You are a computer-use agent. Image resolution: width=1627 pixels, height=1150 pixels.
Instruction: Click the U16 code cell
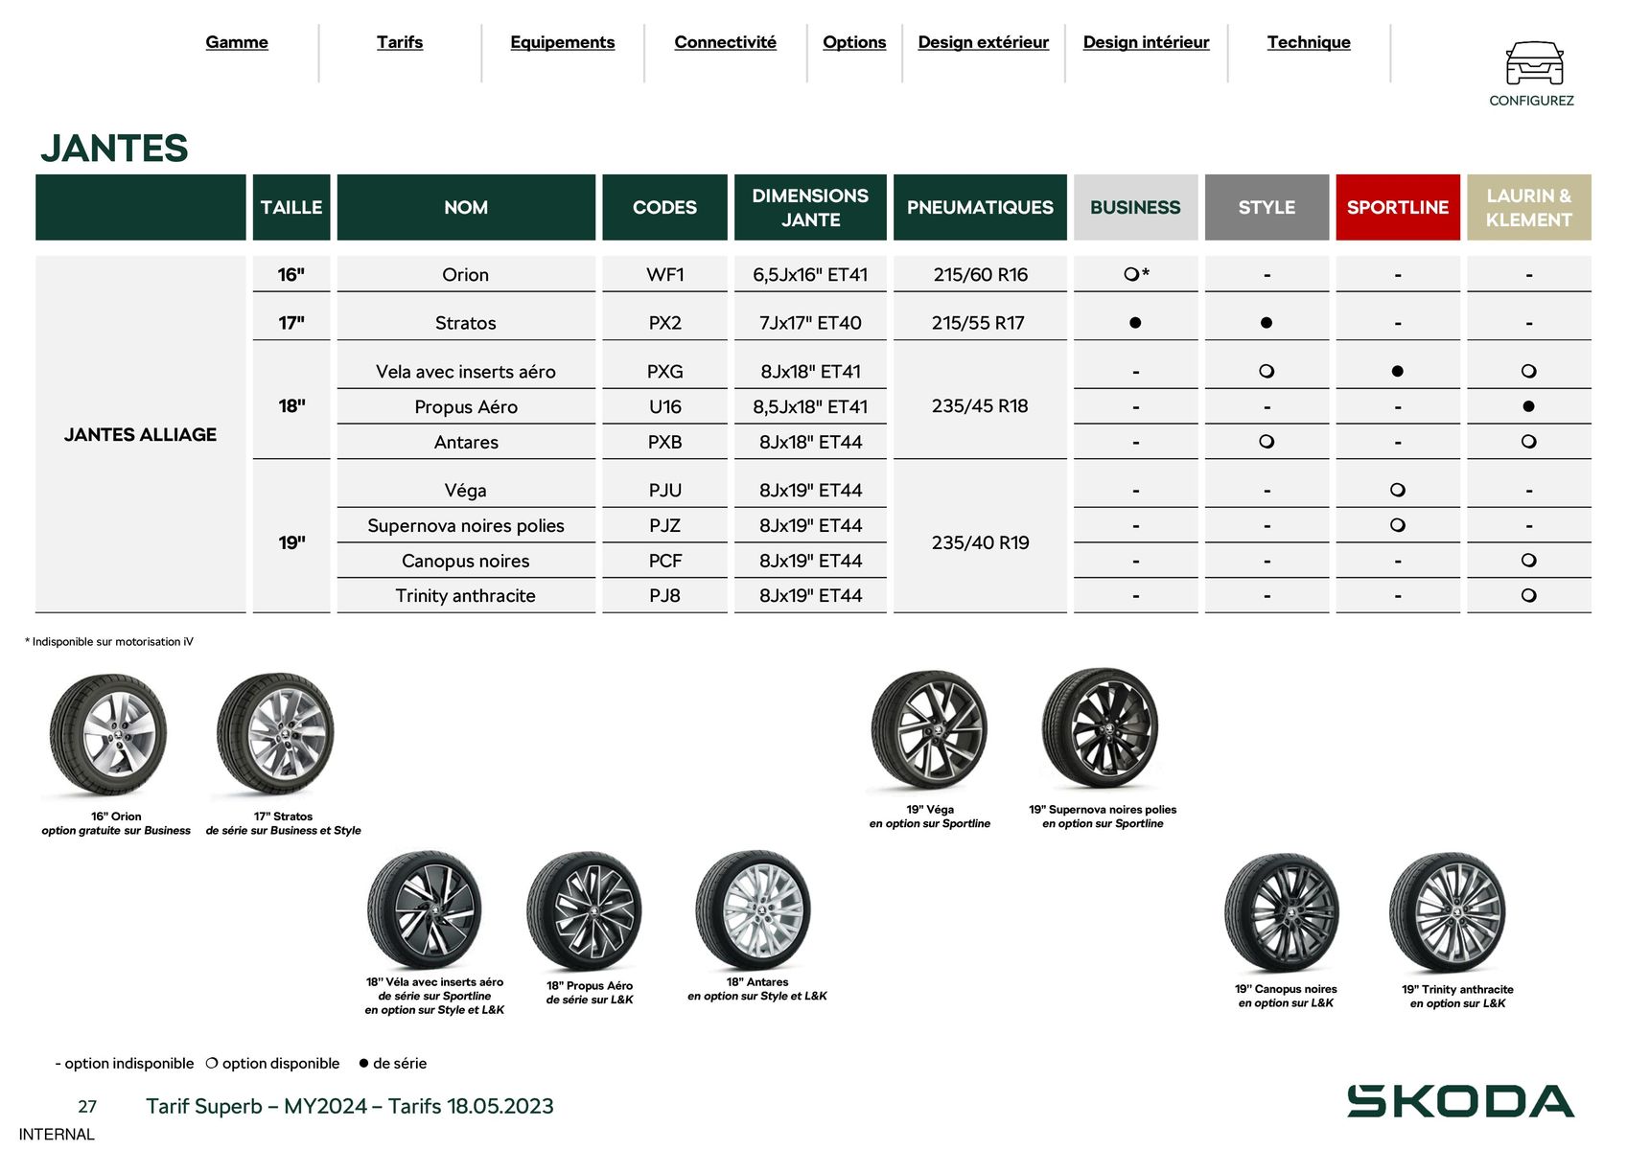click(x=664, y=406)
